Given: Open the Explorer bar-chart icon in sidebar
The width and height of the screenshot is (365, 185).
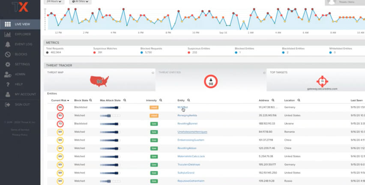Looking at the screenshot, I should pyautogui.click(x=8, y=34).
